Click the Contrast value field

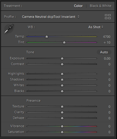(109, 64)
